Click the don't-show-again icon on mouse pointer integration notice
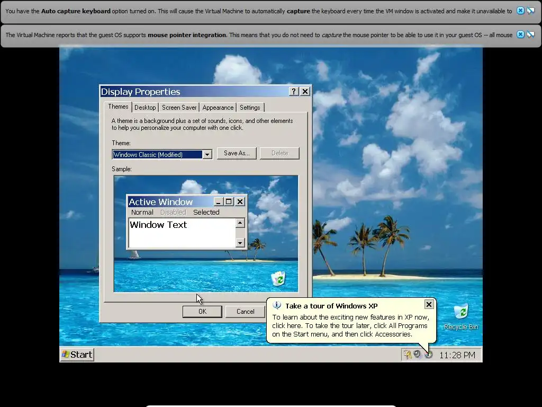The image size is (542, 407). coord(530,34)
